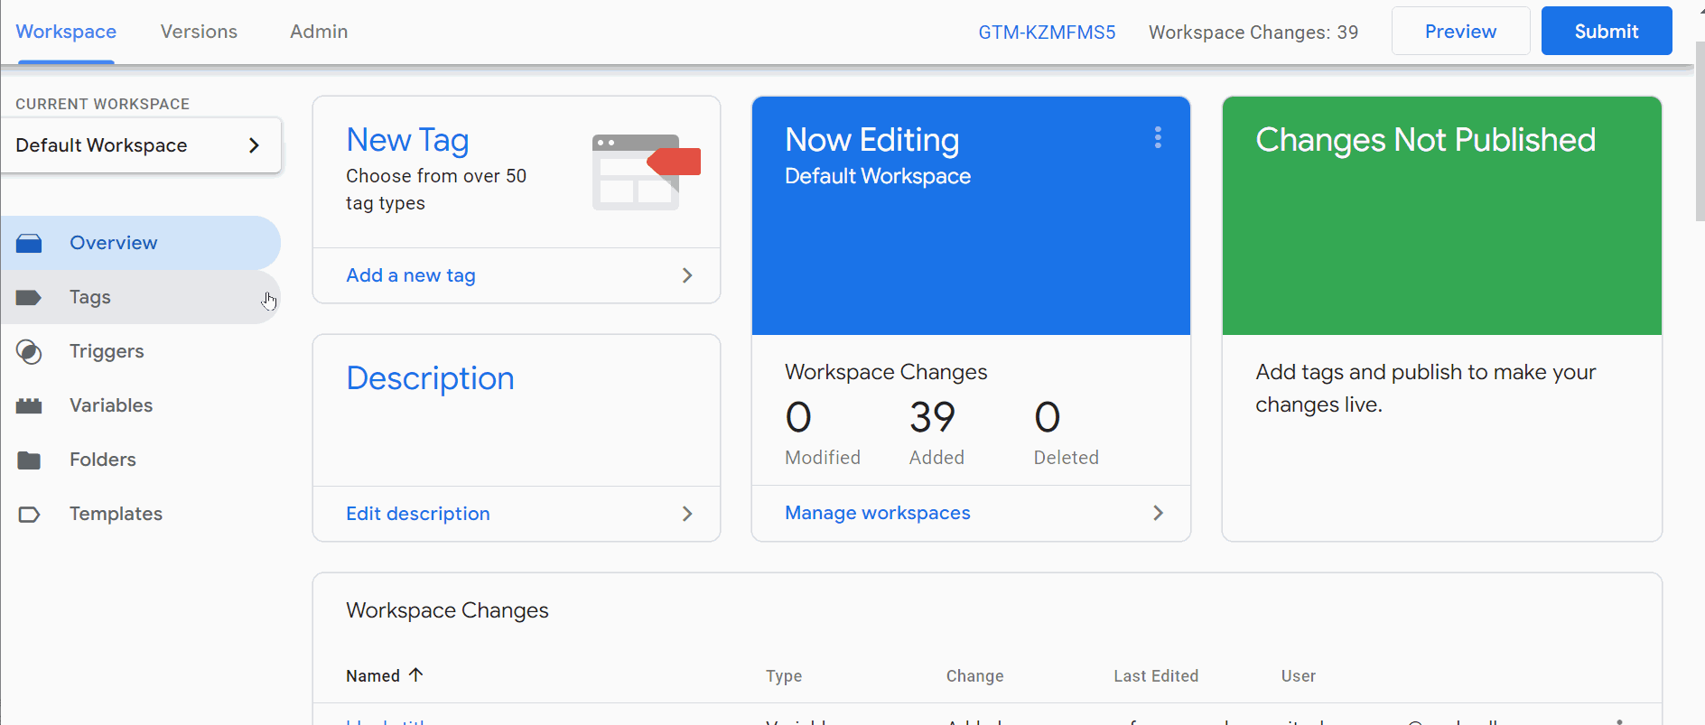The height and width of the screenshot is (725, 1705).
Task: Select Folders in the sidebar
Action: point(141,460)
